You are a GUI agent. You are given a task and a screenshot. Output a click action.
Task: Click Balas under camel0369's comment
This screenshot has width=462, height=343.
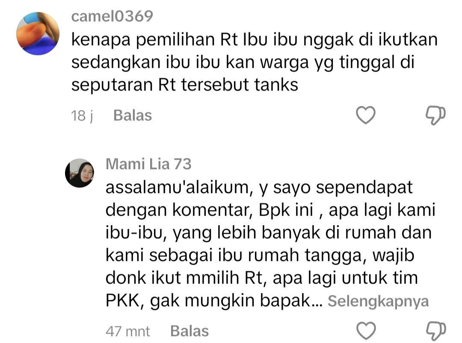coord(133,115)
